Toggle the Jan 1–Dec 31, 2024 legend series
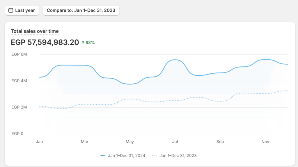The width and height of the screenshot is (298, 167). click(126, 156)
